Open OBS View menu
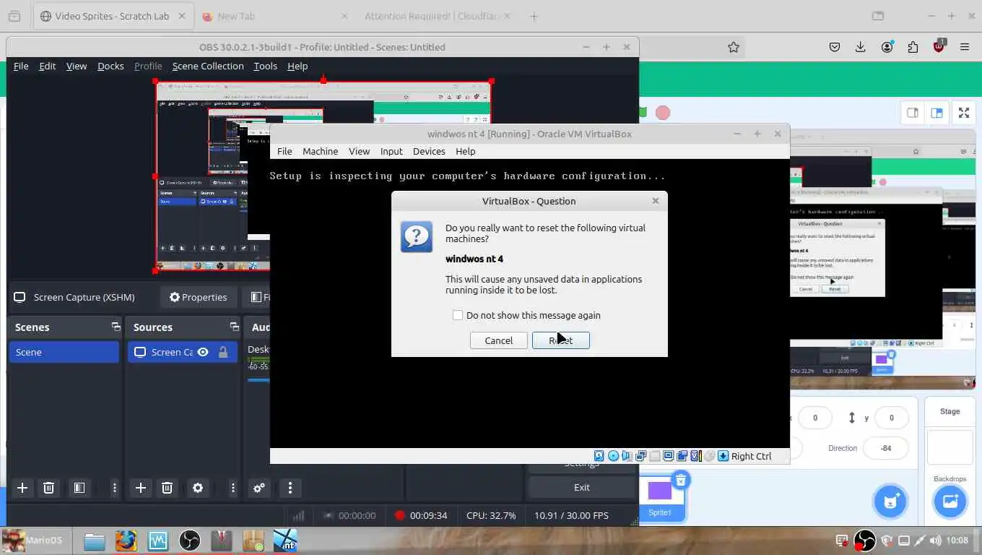 77,66
